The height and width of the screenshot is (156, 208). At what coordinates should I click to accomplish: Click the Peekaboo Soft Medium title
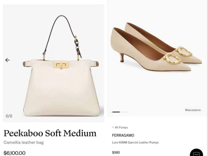(x=50, y=133)
